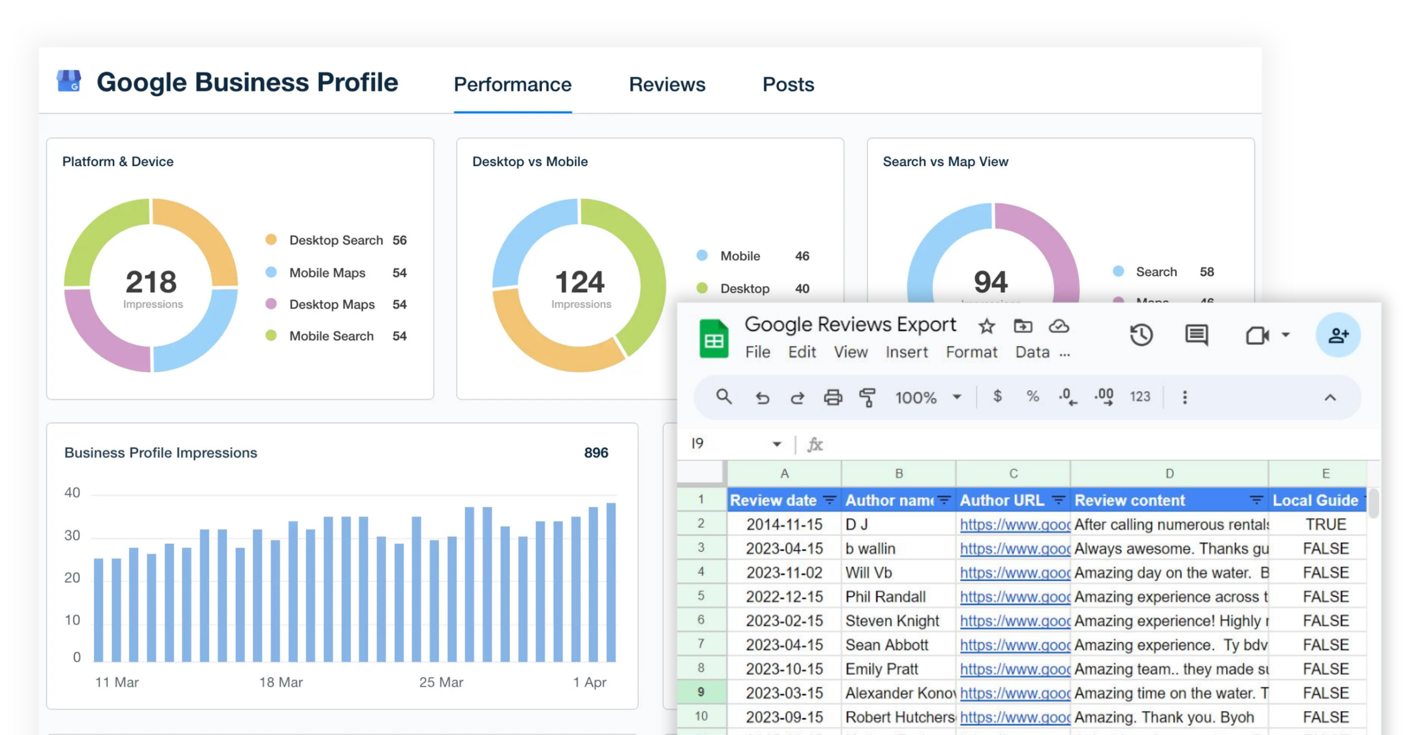Click the search magnifier in Sheets toolbar

724,396
